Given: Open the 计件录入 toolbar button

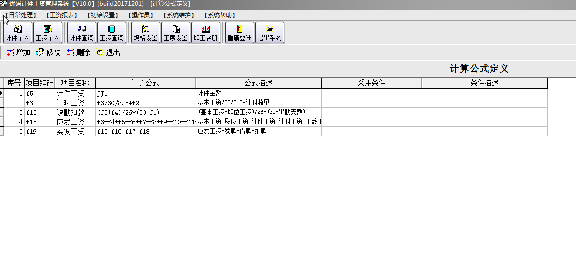Looking at the screenshot, I should point(18,32).
